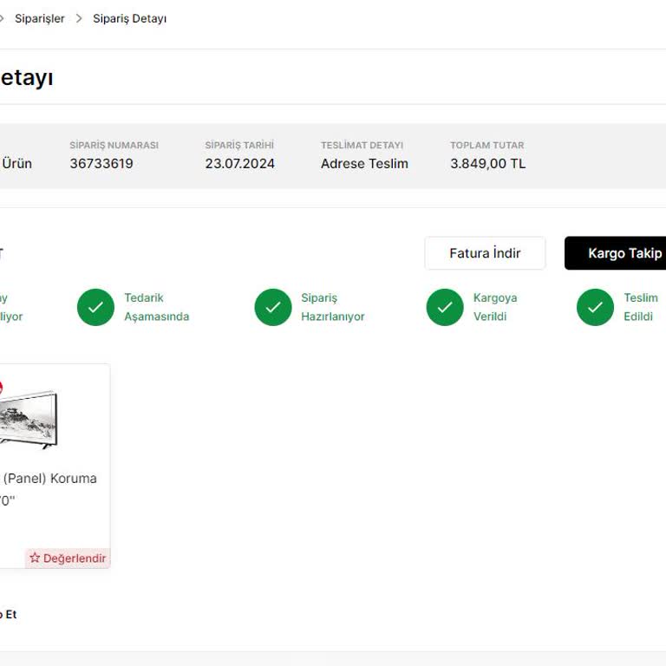The image size is (666, 666).
Task: Click the SİPARİŞ NUMARASI label
Action: (x=114, y=146)
